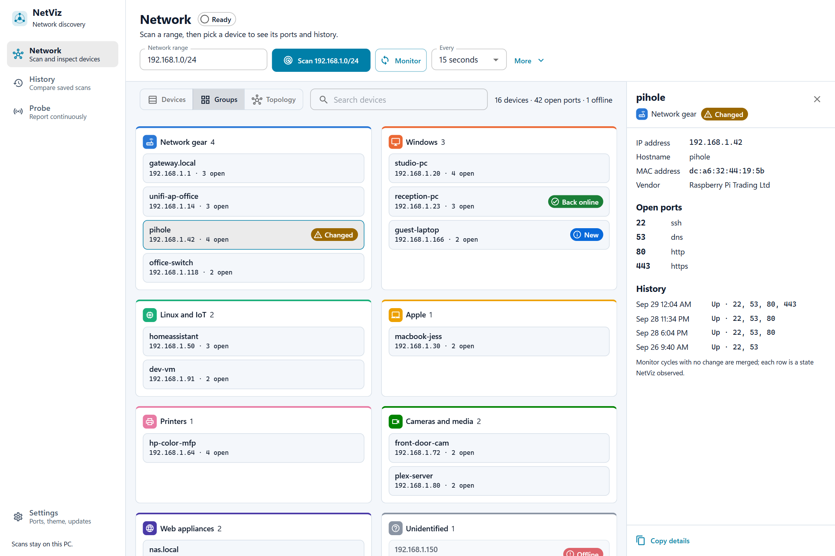Click the Back online badge on reception-pc
Screen dimensions: 835x556
coord(575,202)
